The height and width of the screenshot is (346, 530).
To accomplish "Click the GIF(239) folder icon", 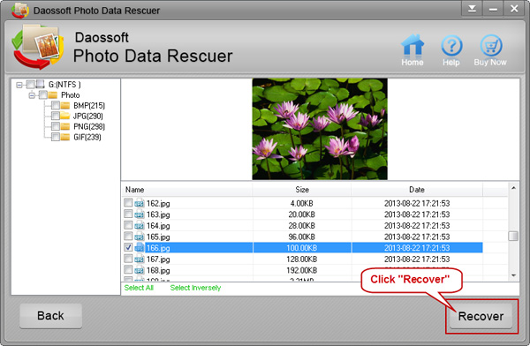I will point(64,137).
